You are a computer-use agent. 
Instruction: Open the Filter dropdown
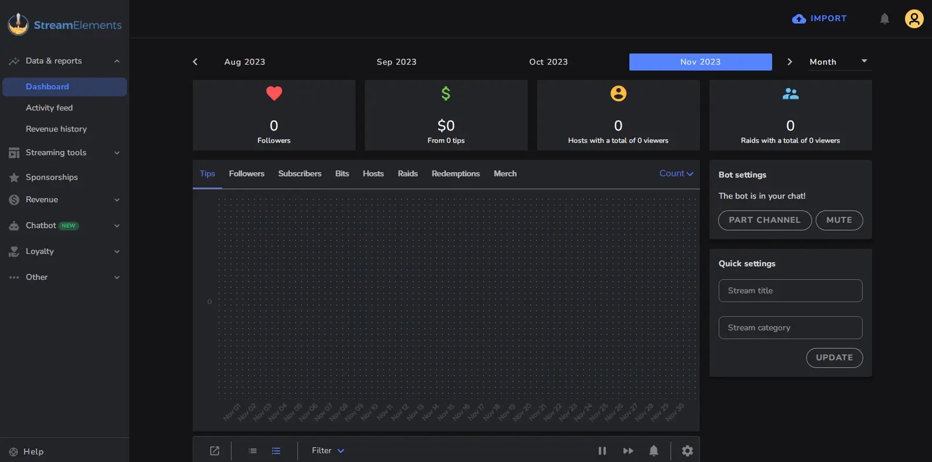328,451
